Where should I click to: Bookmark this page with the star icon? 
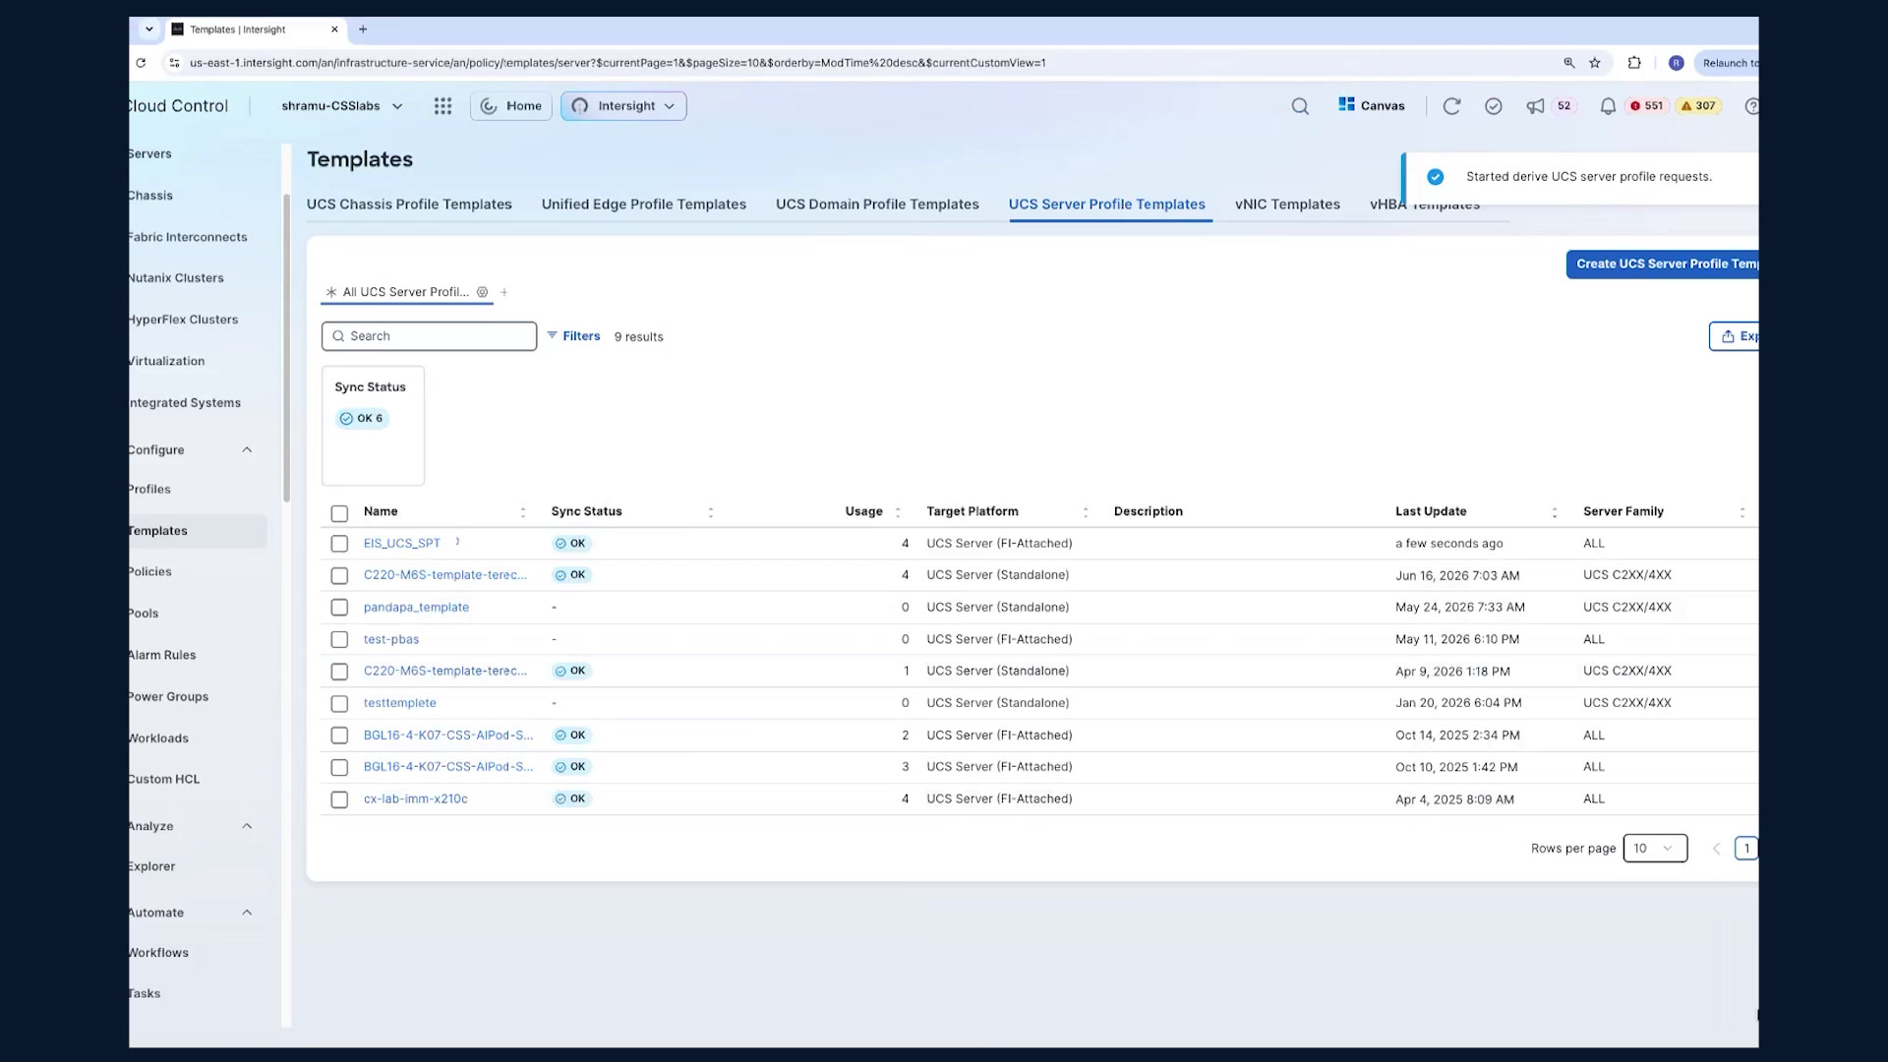[x=1595, y=63]
